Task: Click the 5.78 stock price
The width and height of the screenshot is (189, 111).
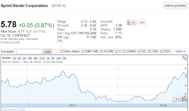Action: click(9, 24)
